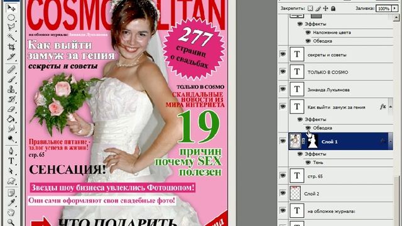
Task: Select the Healing Brush tool
Action: click(11, 70)
